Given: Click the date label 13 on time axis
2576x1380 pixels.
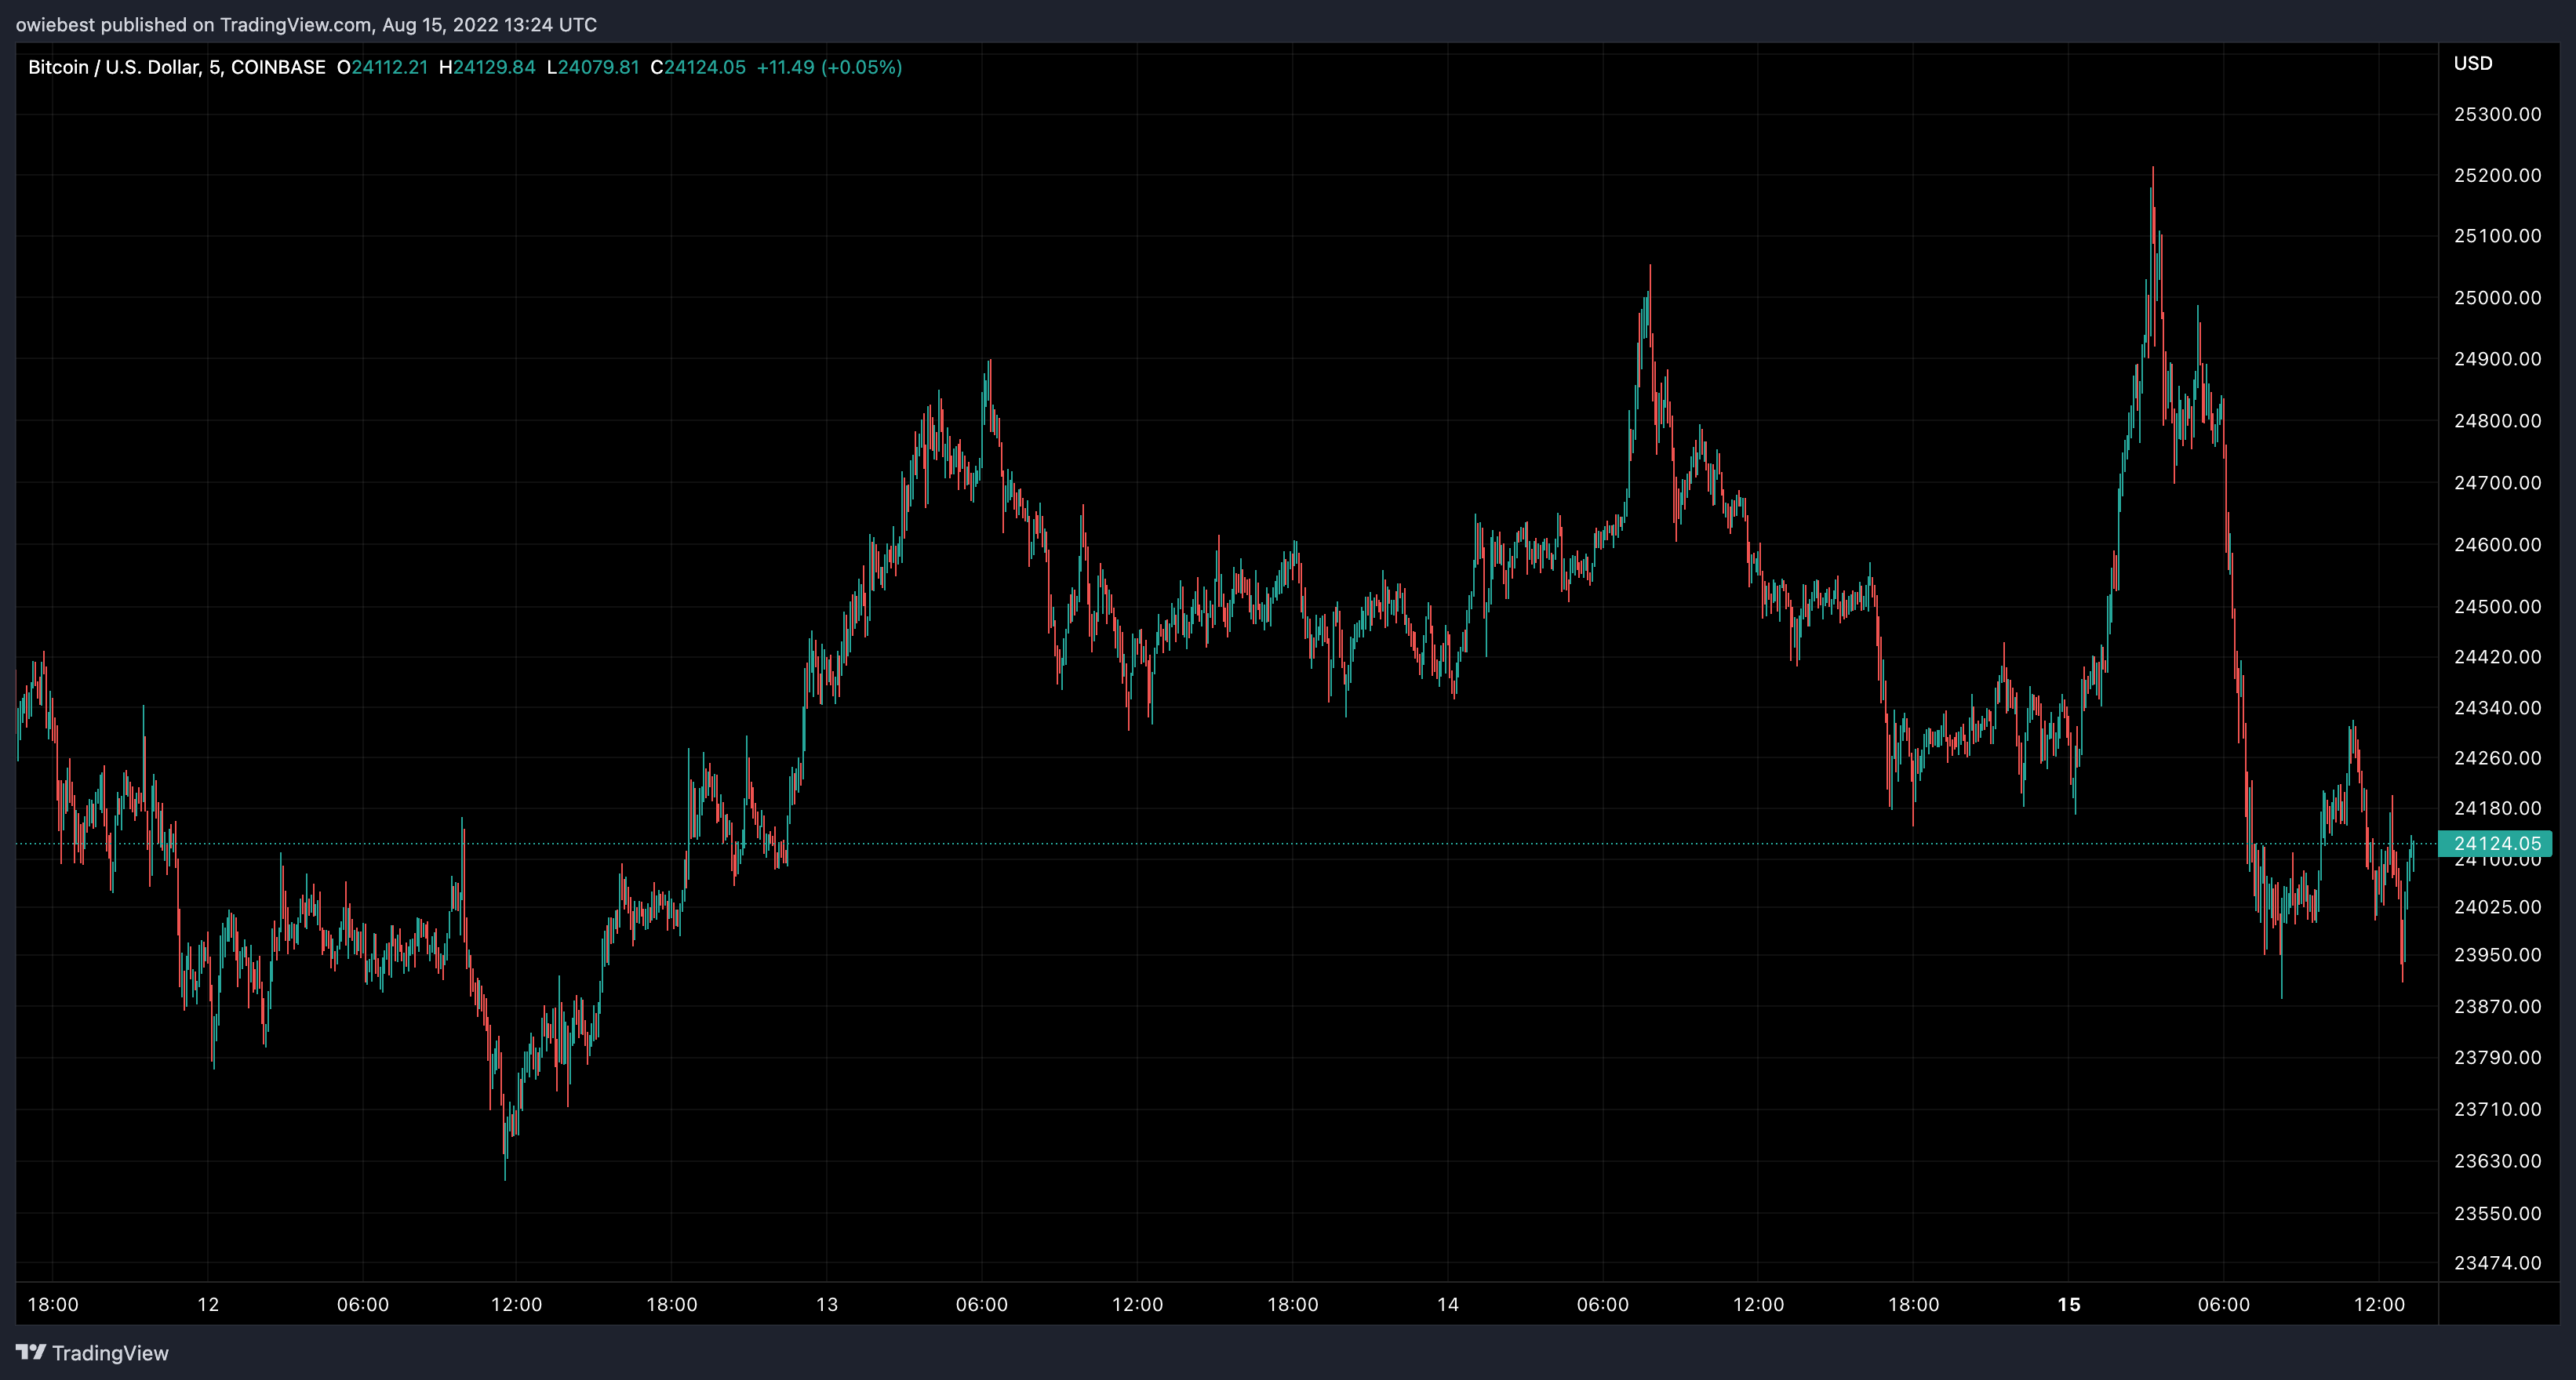Looking at the screenshot, I should 827,1304.
